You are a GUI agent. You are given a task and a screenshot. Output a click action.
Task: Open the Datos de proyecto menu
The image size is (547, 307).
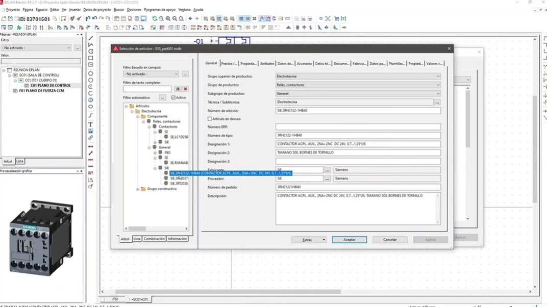point(97,10)
